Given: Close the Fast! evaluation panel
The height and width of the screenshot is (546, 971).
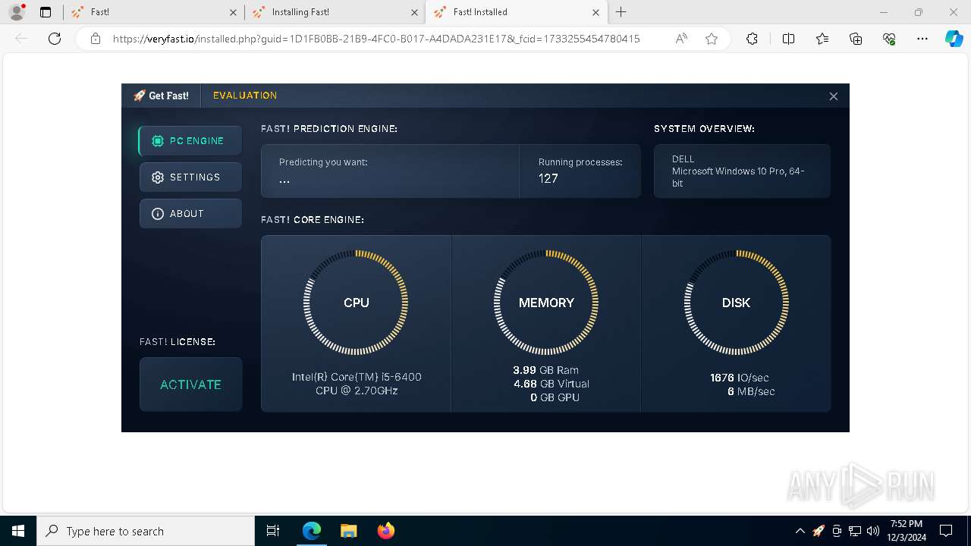Looking at the screenshot, I should 833,96.
